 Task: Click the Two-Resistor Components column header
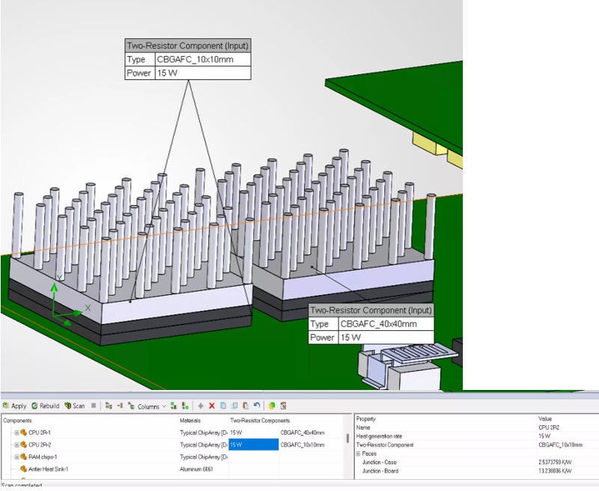(x=260, y=421)
